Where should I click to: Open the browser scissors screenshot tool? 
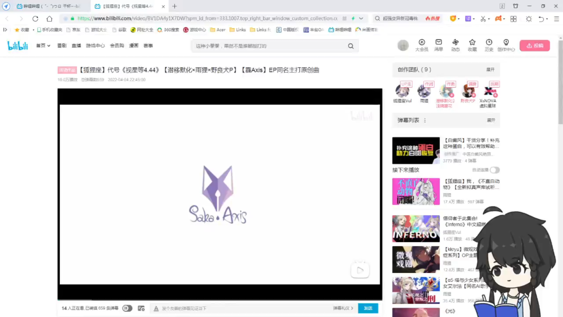pos(483,18)
